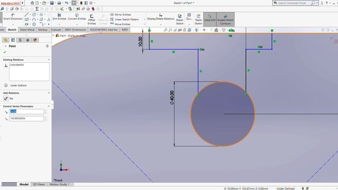
Task: Click Linear Sketch Pattern
Action: coord(125,20)
